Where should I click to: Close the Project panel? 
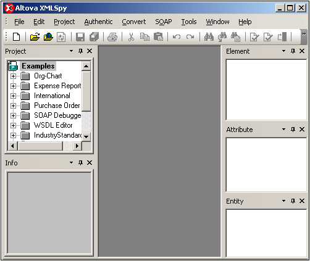(90, 51)
